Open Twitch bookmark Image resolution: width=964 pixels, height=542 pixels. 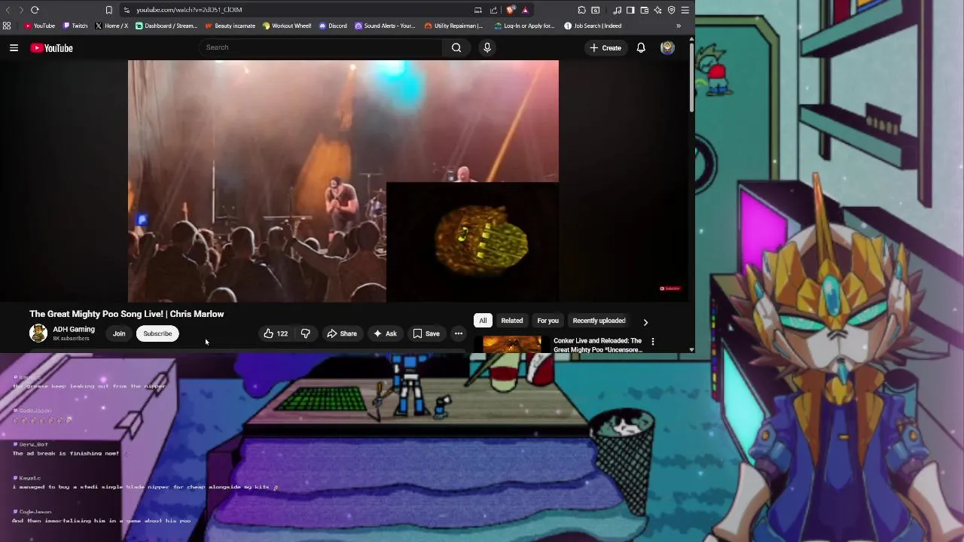click(x=75, y=26)
